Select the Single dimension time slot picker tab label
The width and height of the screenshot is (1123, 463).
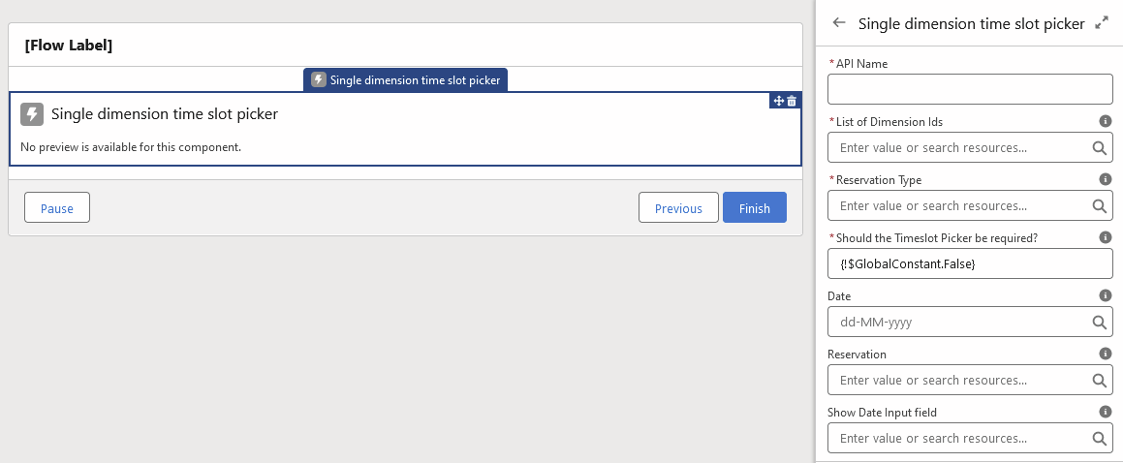(406, 80)
